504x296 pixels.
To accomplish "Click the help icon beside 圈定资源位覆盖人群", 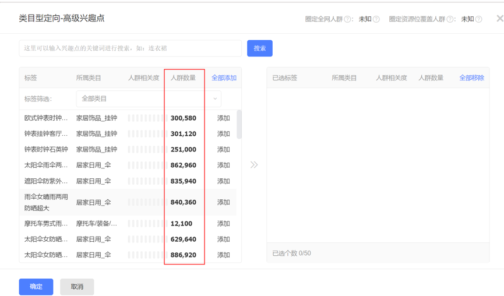I will point(450,19).
